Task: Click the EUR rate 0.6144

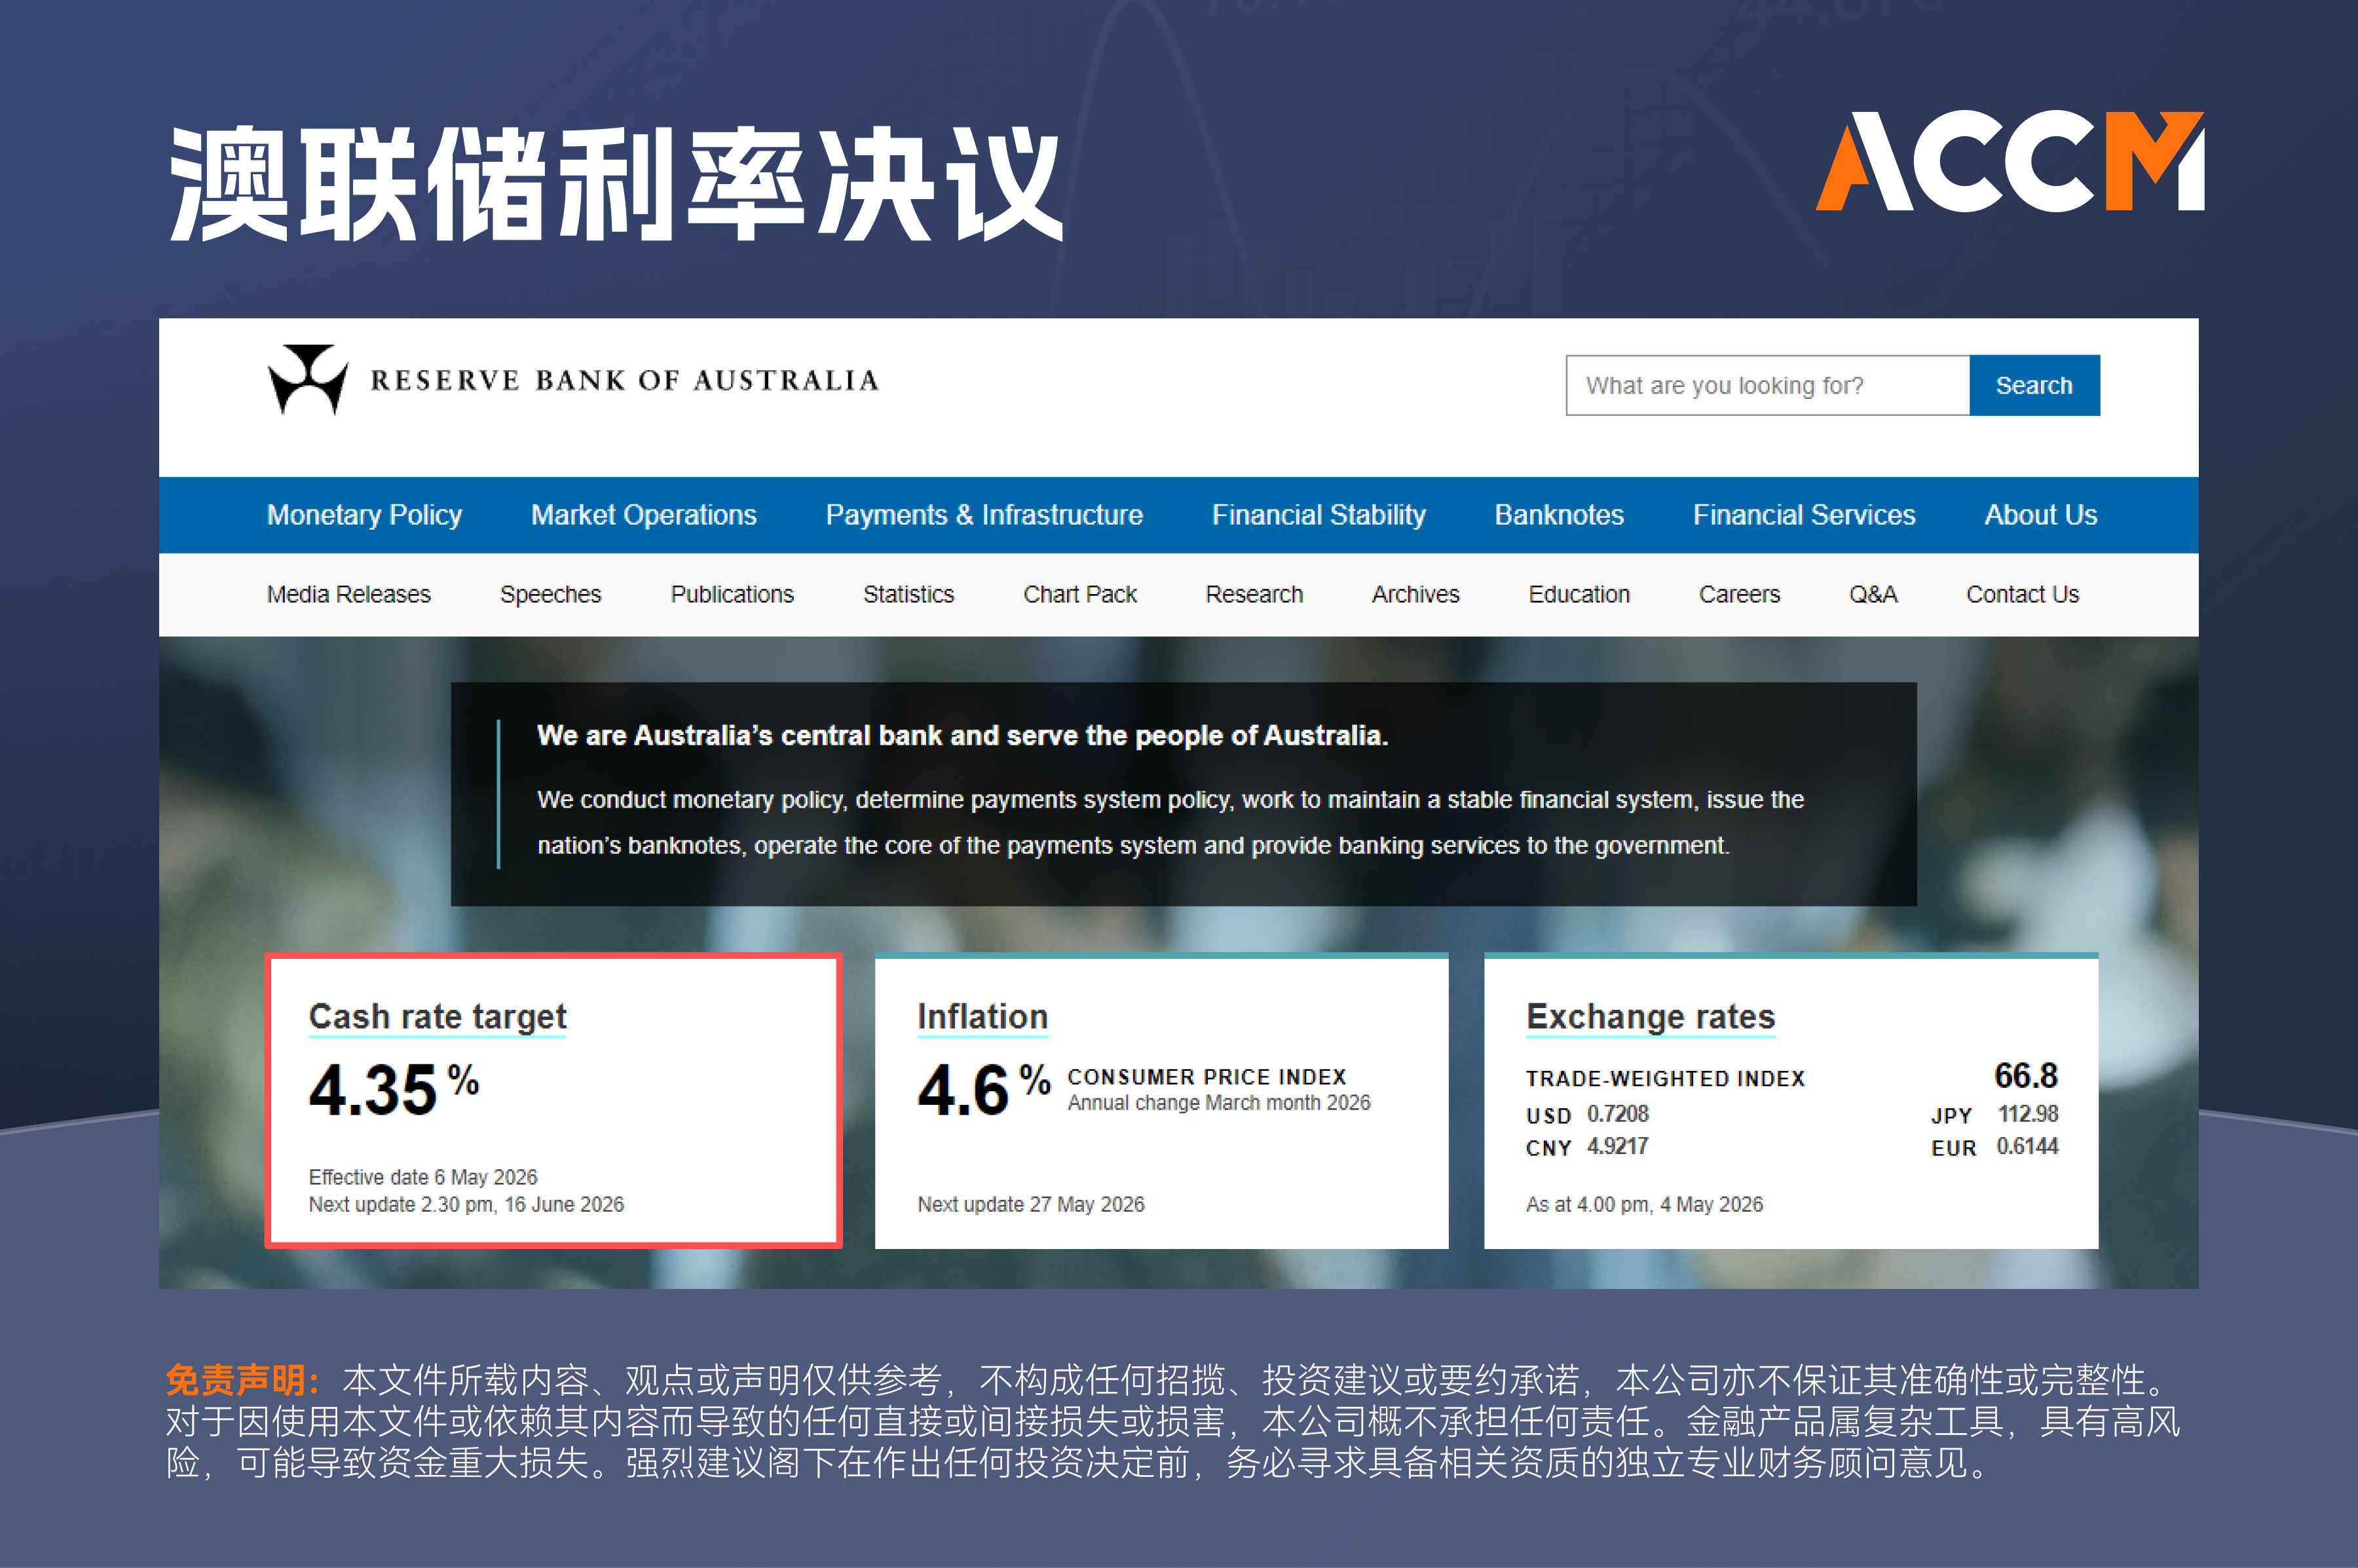Action: [x=2027, y=1146]
